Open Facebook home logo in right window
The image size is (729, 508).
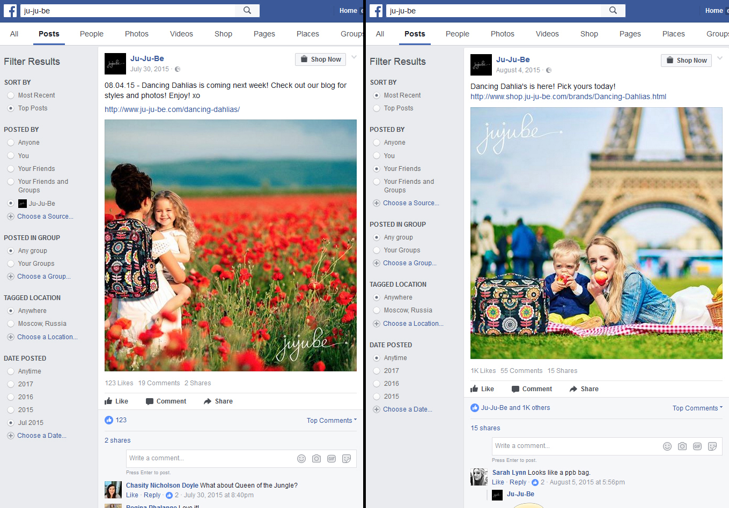[376, 11]
